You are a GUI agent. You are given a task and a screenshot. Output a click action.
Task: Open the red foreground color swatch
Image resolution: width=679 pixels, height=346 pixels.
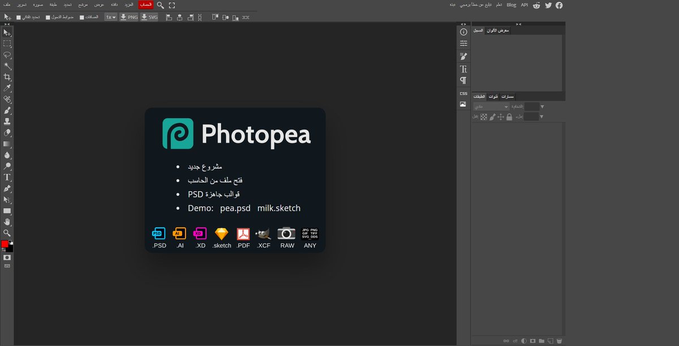[5, 244]
